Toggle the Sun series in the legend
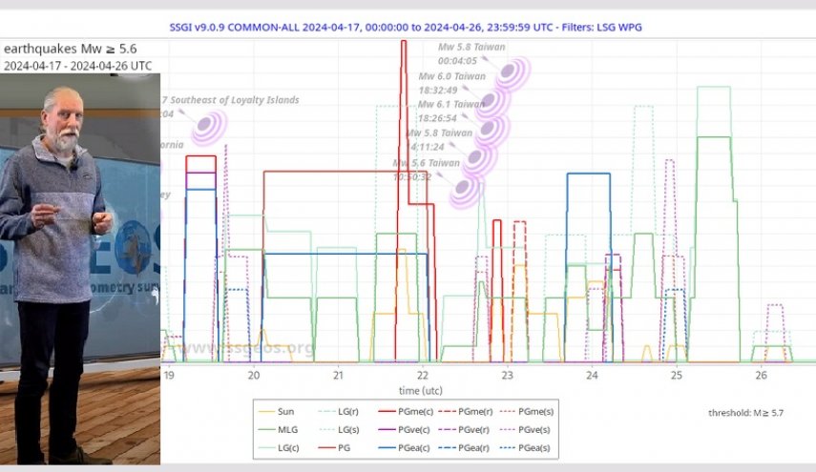This screenshot has height=472, width=816. click(x=277, y=412)
